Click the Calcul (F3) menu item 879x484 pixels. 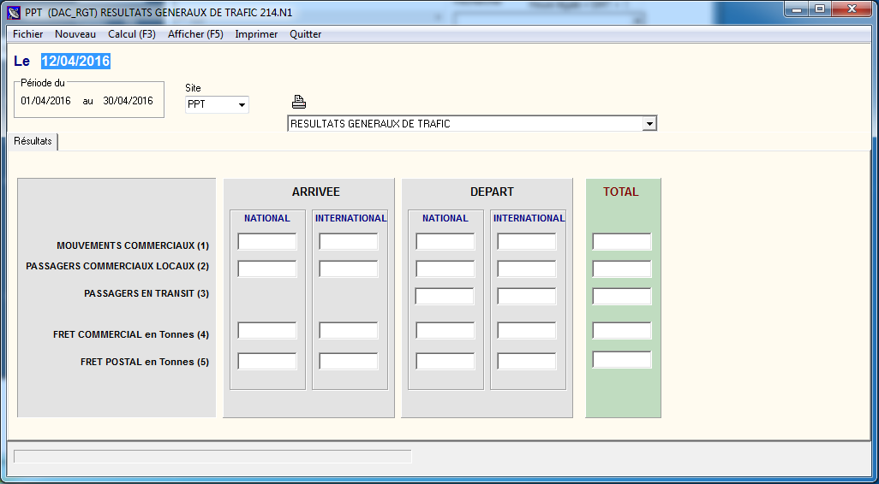click(131, 34)
